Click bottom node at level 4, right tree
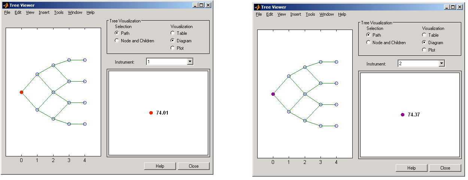This screenshot has width=468, height=180. click(337, 126)
